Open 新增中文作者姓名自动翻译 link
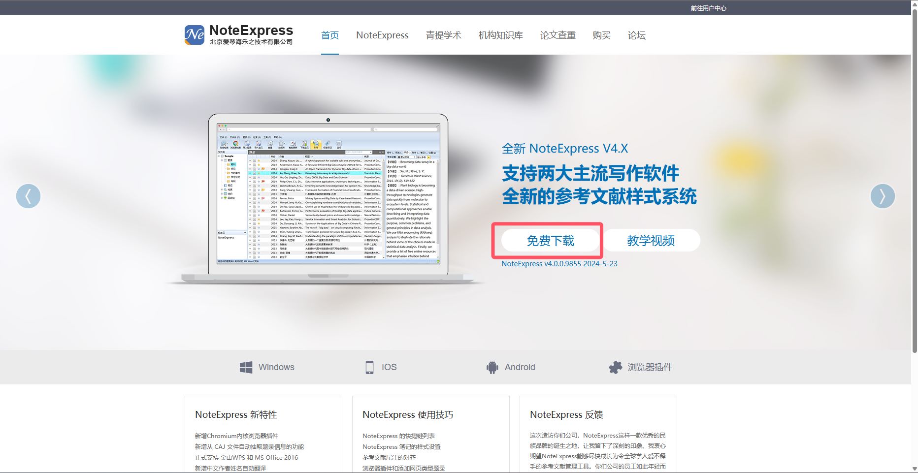Screen dimensions: 918x473 [230, 468]
